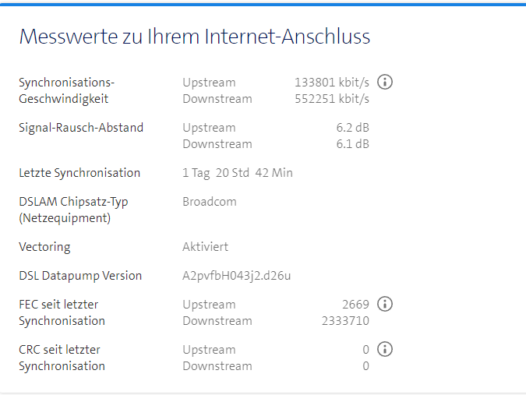The height and width of the screenshot is (395, 526).
Task: Click the FEC downstream count 2333710
Action: click(x=345, y=321)
